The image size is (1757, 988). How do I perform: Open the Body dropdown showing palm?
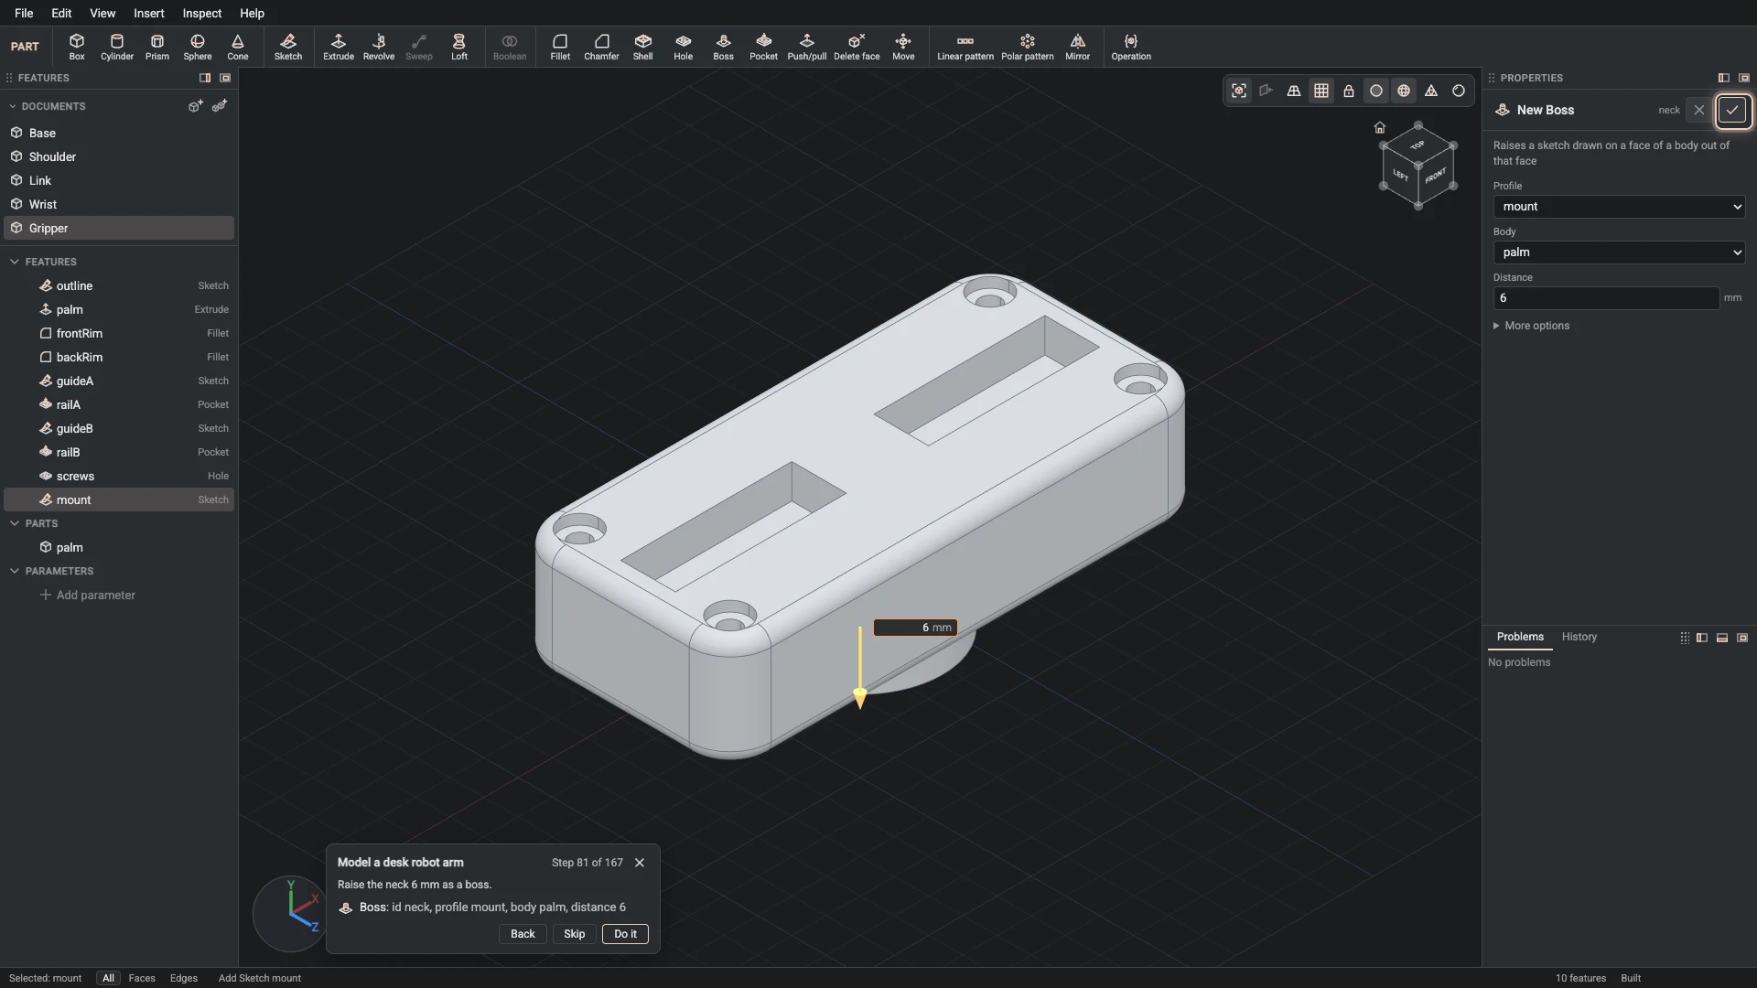pos(1619,252)
